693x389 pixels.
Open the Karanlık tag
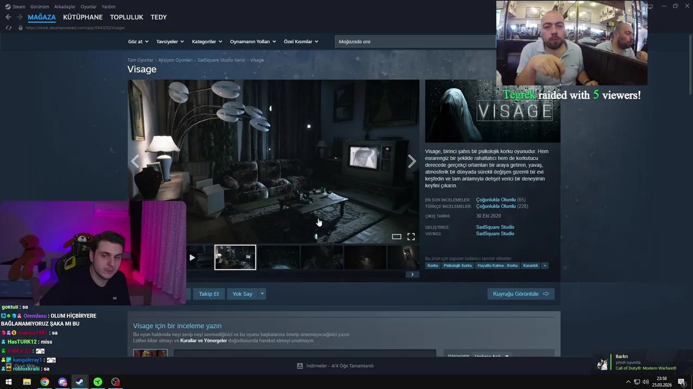(531, 265)
